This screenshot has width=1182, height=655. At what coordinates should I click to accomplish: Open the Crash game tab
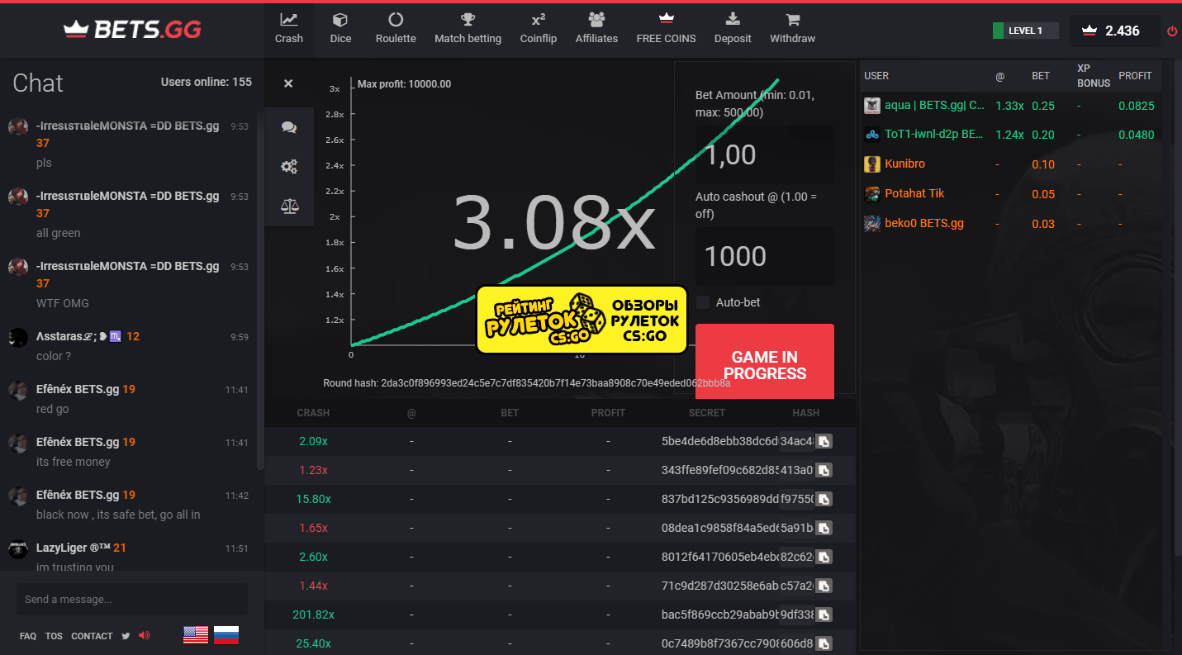click(289, 29)
